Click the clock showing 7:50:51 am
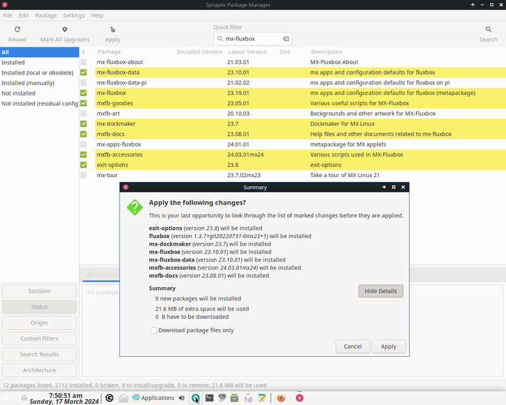506x405 pixels. [66, 396]
